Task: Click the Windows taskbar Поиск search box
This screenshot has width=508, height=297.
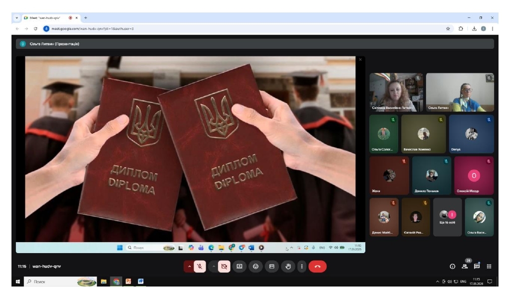Action: point(60,282)
